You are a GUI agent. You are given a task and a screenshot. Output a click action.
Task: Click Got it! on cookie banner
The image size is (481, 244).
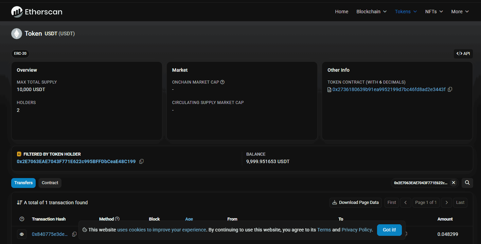(389, 230)
